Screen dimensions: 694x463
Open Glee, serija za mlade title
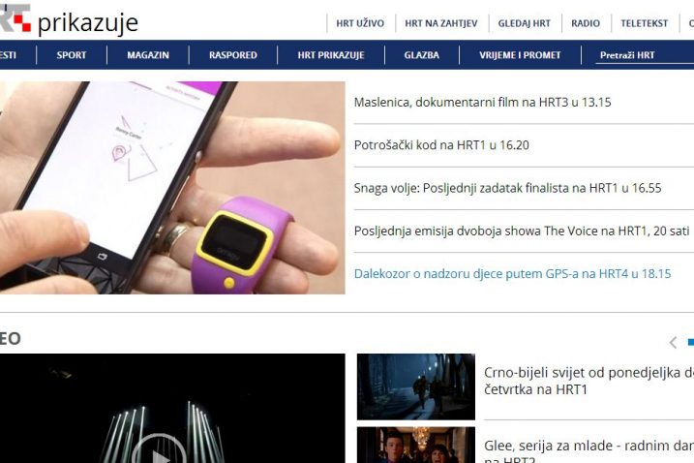pos(588,450)
